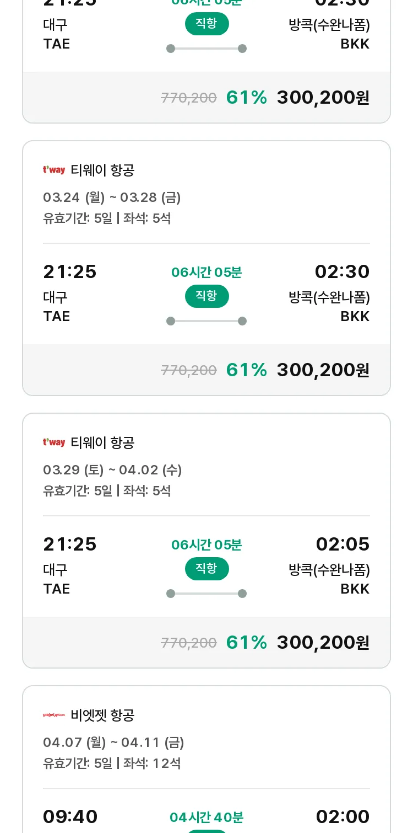The height and width of the screenshot is (833, 413).
Task: Tap the 직항 badge on the topmost card
Action: [206, 24]
